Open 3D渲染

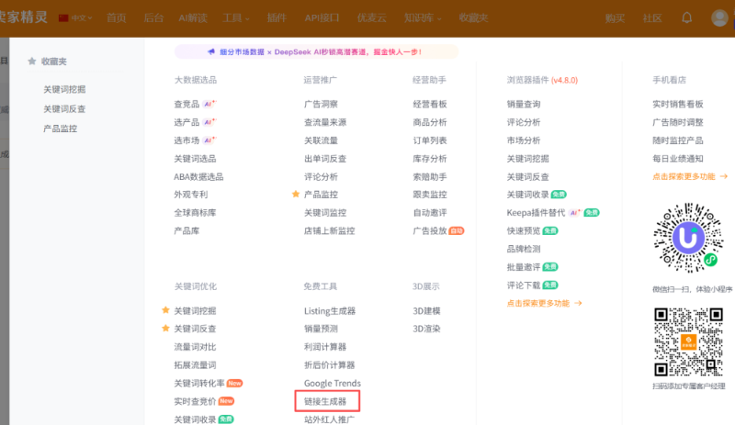426,329
